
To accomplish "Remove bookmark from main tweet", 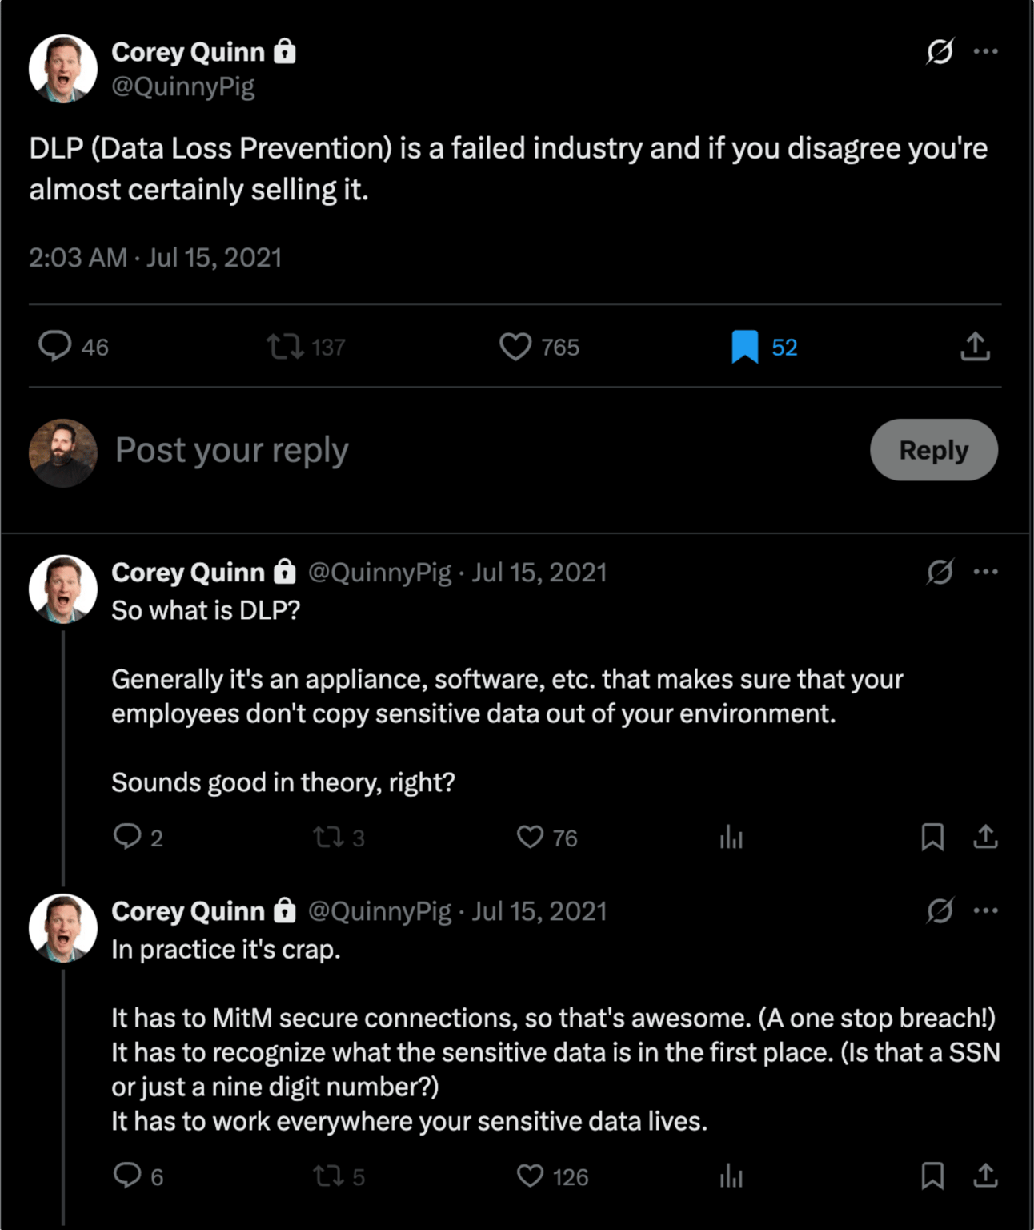I will click(x=744, y=347).
